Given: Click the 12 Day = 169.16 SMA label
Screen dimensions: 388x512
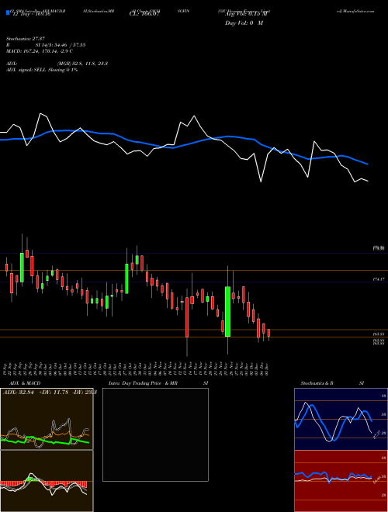Looking at the screenshot, I should pos(30,14).
